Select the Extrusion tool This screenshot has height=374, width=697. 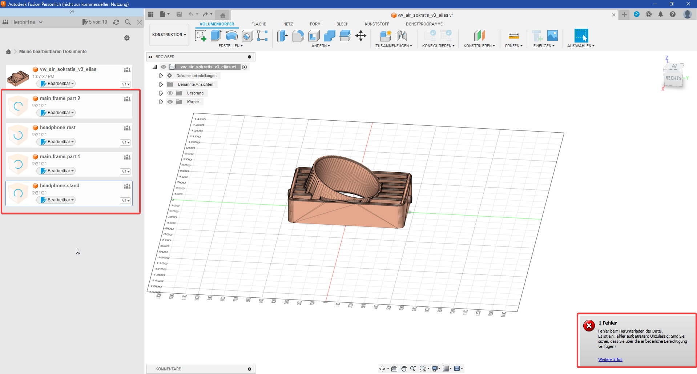(216, 36)
